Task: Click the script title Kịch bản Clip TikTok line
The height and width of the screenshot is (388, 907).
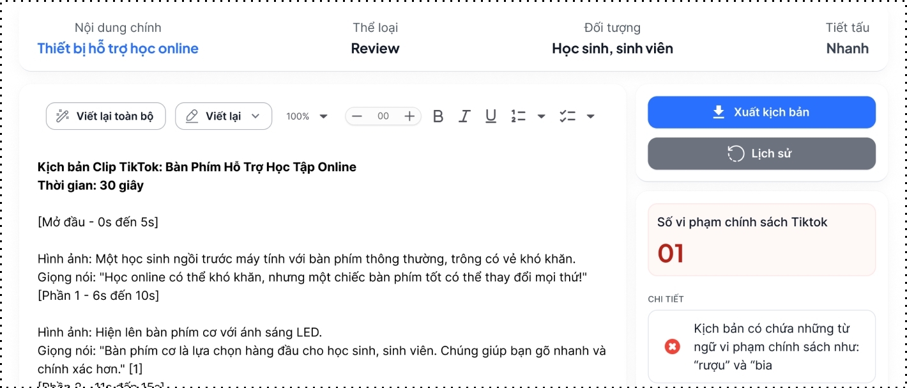Action: [x=197, y=167]
